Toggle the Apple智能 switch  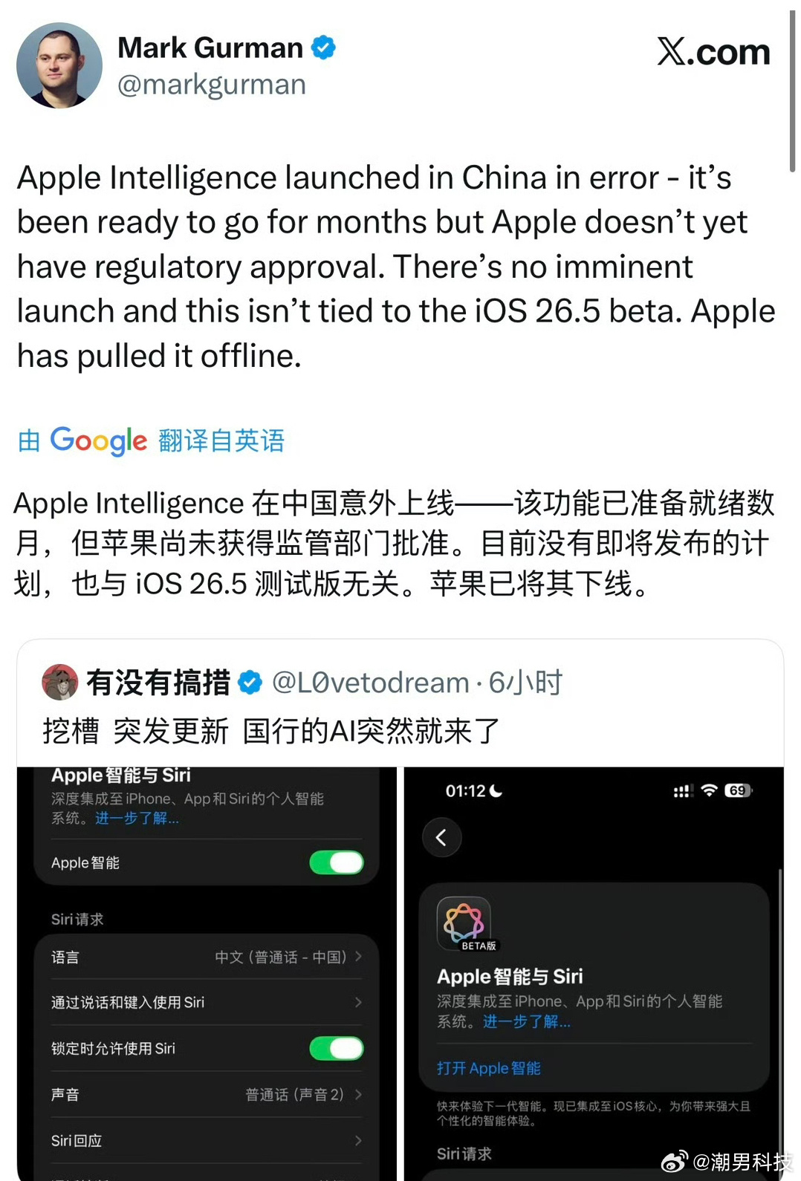tap(337, 862)
